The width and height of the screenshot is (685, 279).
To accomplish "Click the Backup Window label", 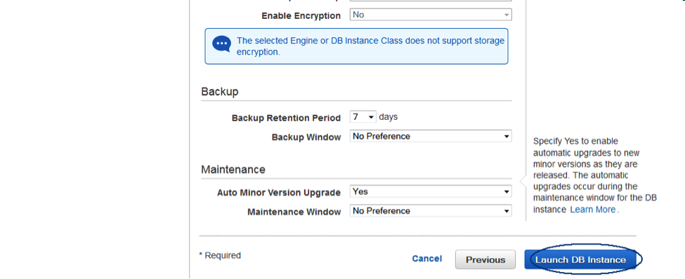I will tap(306, 137).
